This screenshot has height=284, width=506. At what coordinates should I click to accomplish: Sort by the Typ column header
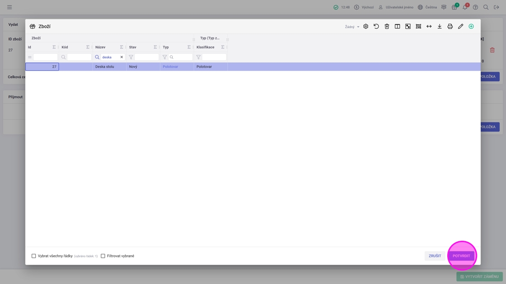[x=165, y=47]
